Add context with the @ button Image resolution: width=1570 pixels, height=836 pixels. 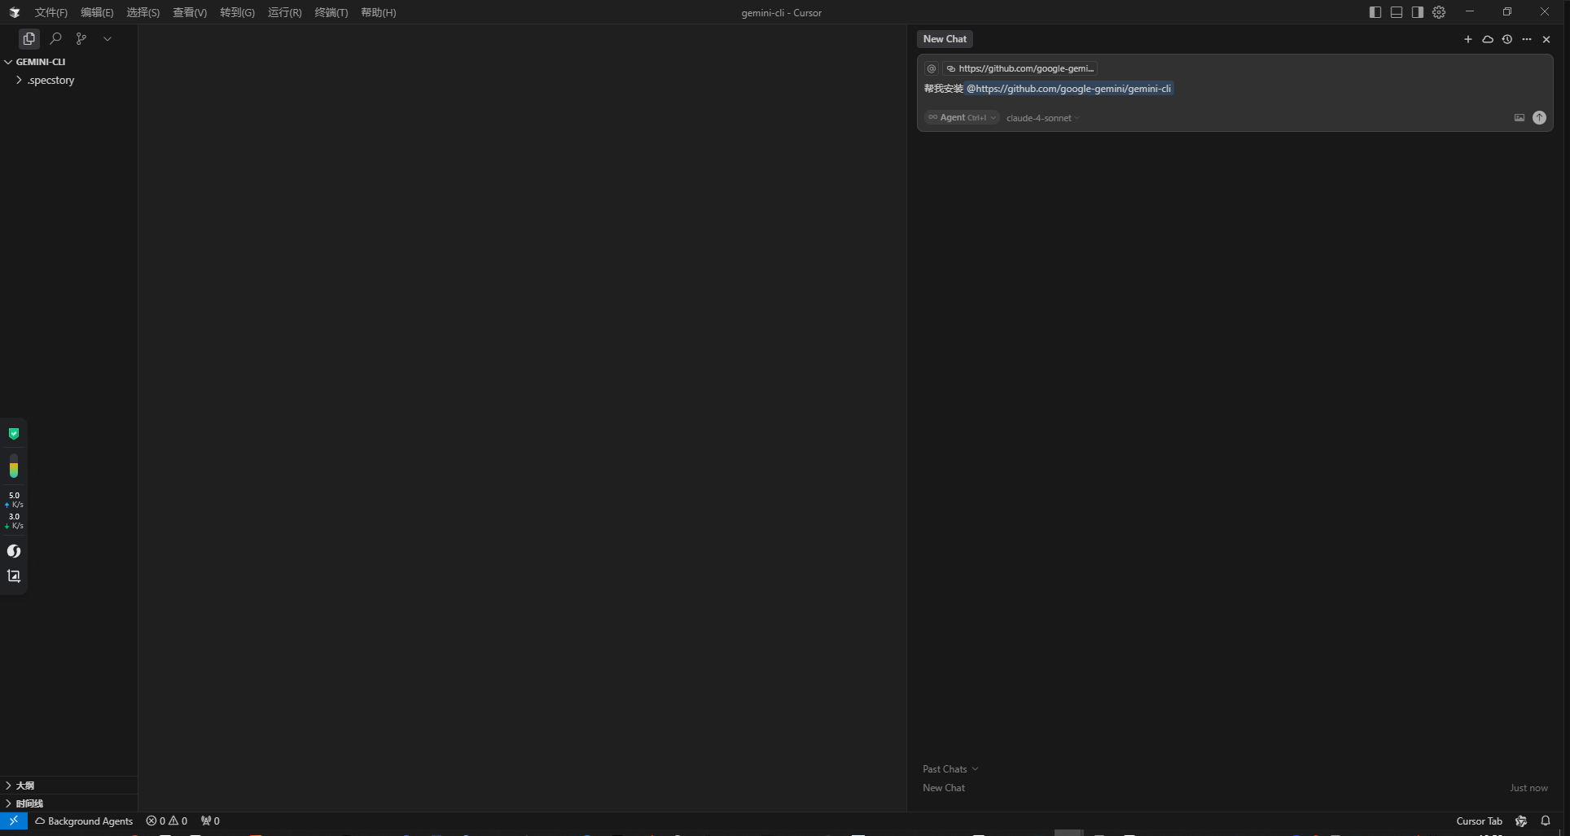point(932,68)
